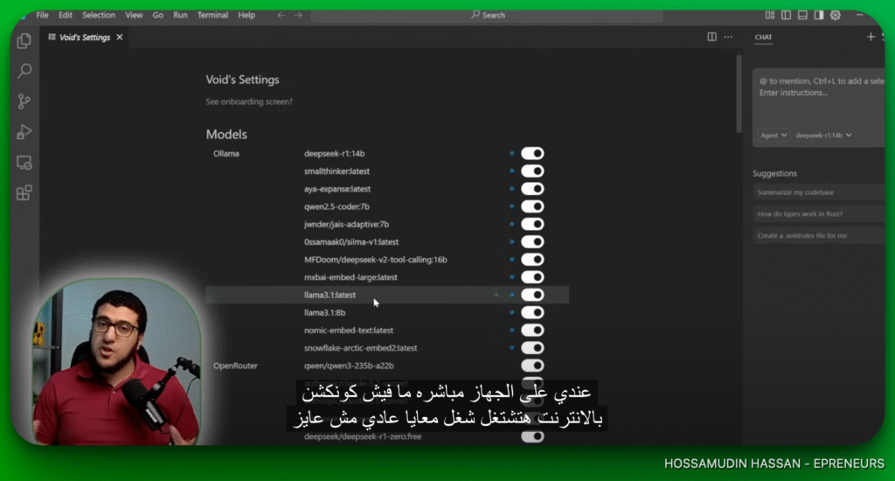The image size is (895, 481).
Task: Open the Run and Debug view
Action: click(24, 132)
